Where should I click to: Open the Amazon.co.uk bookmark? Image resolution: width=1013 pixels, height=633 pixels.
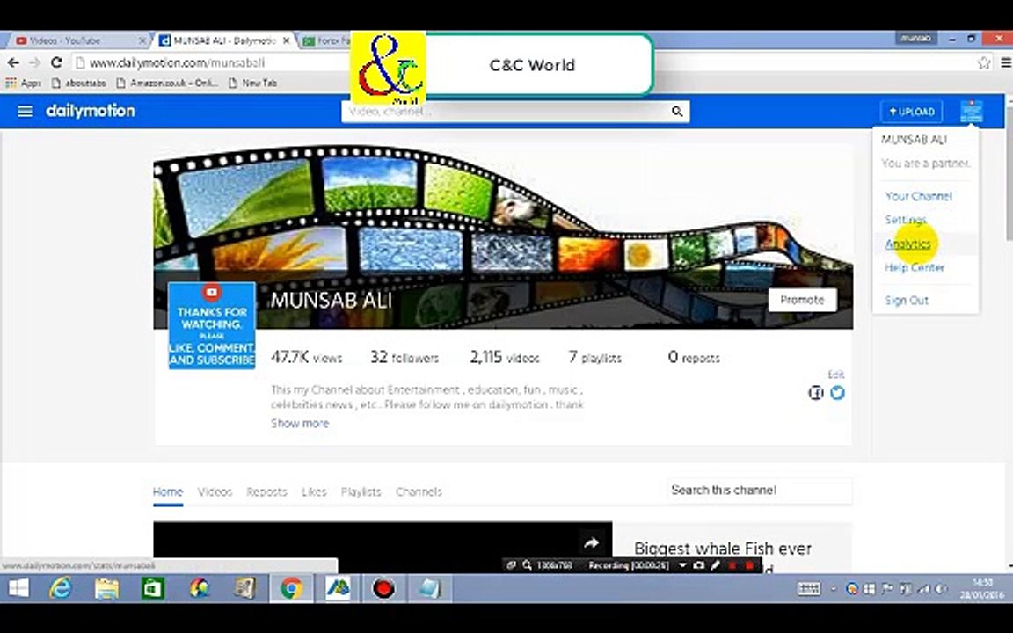point(167,83)
